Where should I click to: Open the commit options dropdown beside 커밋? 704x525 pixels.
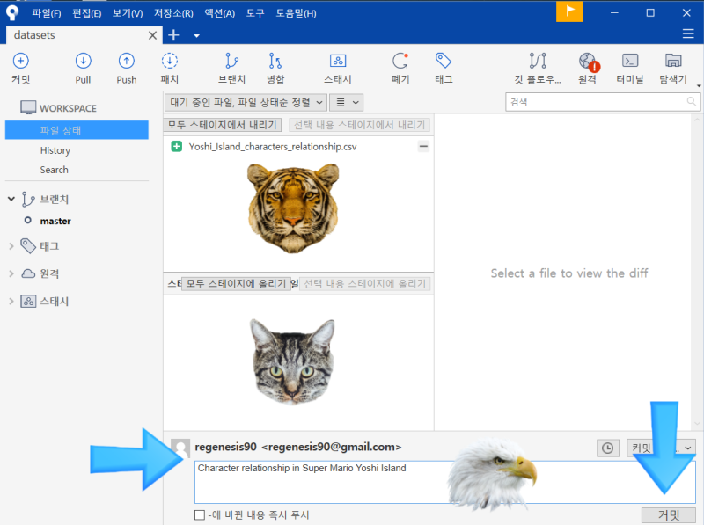tap(686, 448)
